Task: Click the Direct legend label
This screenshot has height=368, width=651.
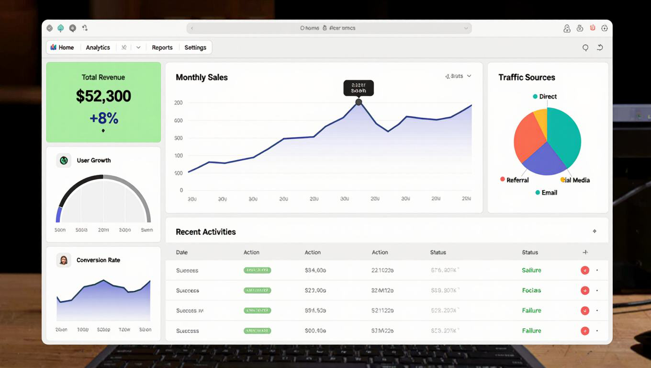Action: [x=548, y=96]
